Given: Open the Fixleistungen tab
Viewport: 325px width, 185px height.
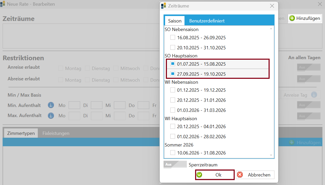Looking at the screenshot, I should coord(56,133).
